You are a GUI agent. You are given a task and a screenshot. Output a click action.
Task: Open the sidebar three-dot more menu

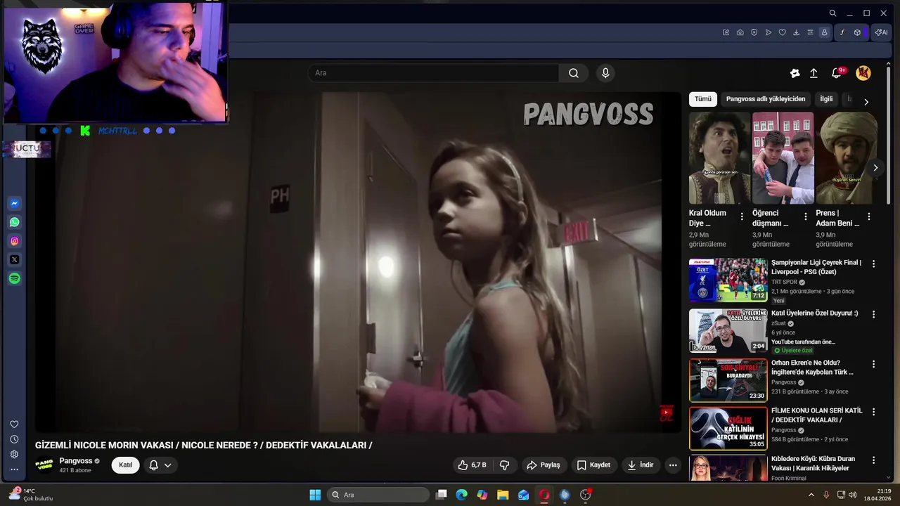tap(14, 469)
